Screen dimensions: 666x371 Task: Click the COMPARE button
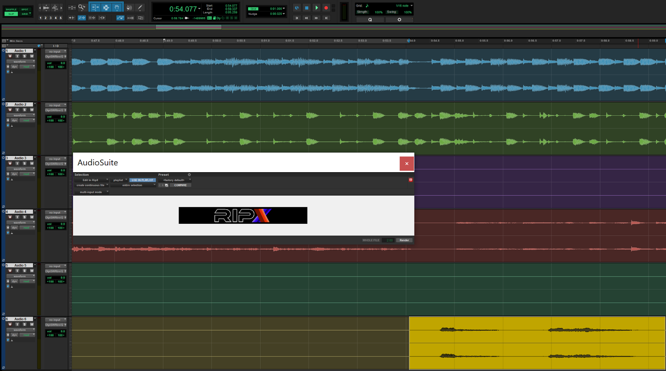point(180,185)
